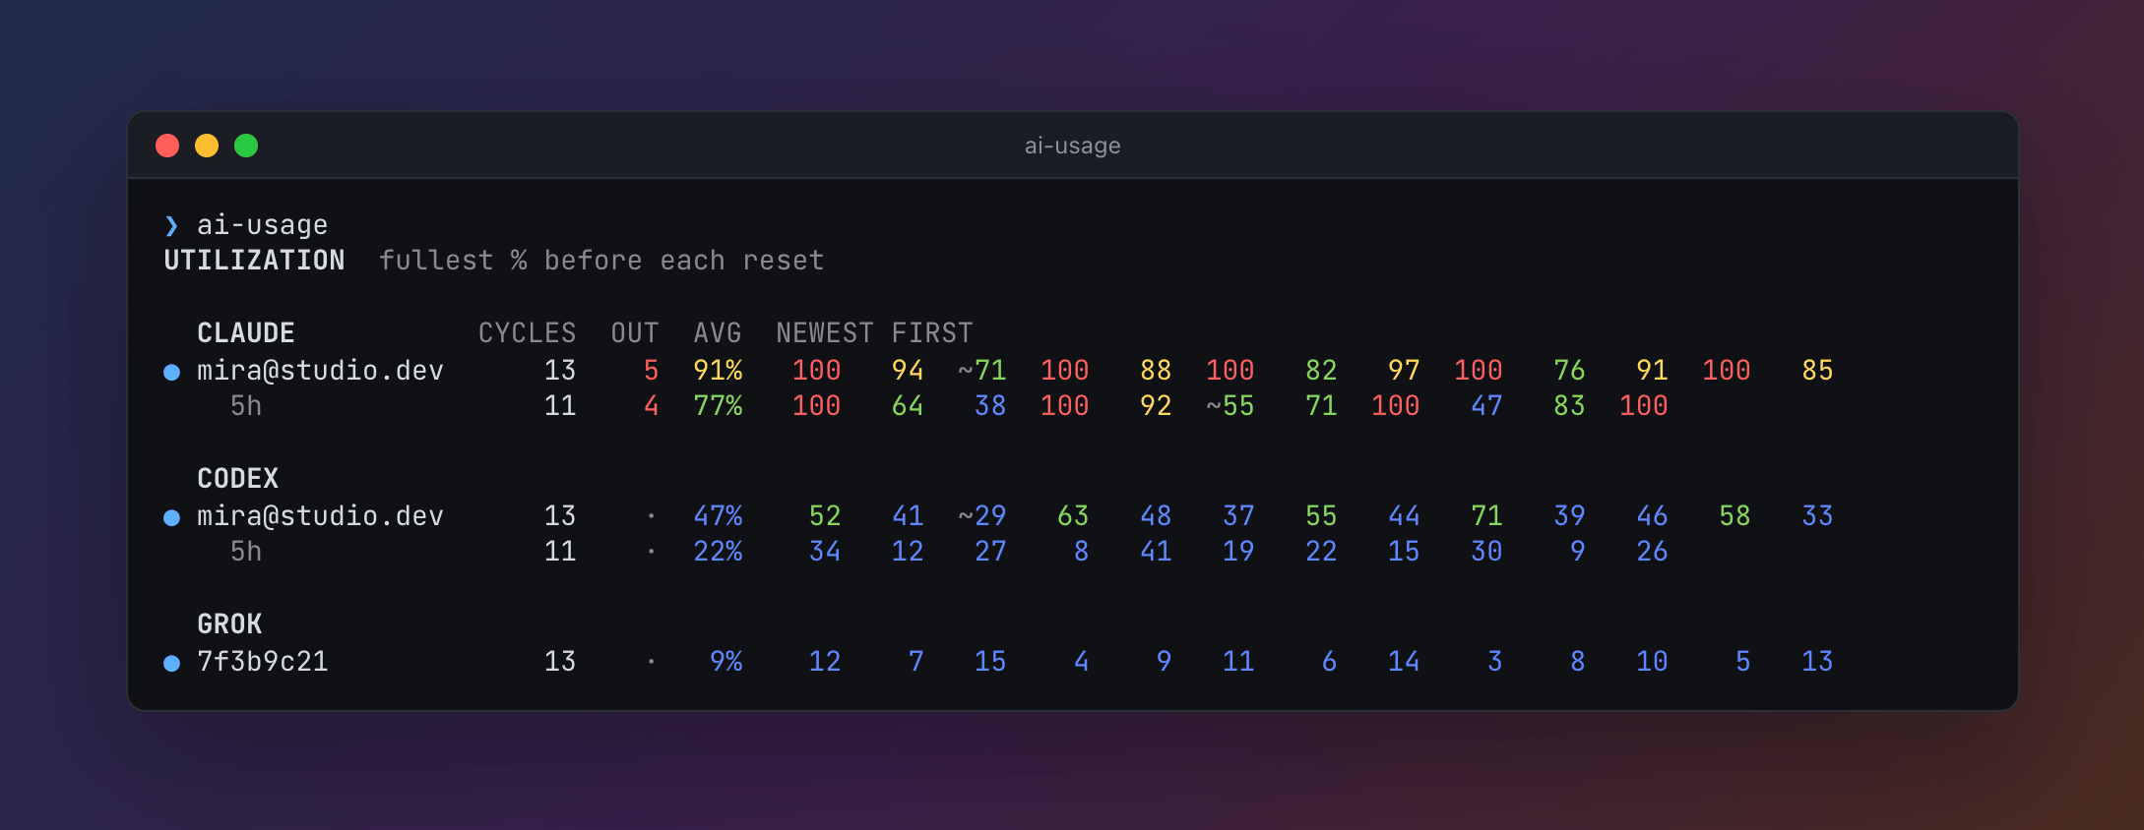2144x830 pixels.
Task: Click the blue prompt chevron before ai-usage
Action: coord(171,226)
